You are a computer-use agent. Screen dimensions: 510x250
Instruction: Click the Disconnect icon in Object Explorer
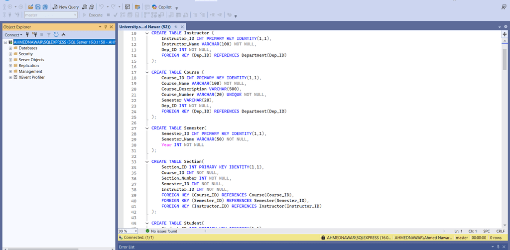click(x=34, y=35)
